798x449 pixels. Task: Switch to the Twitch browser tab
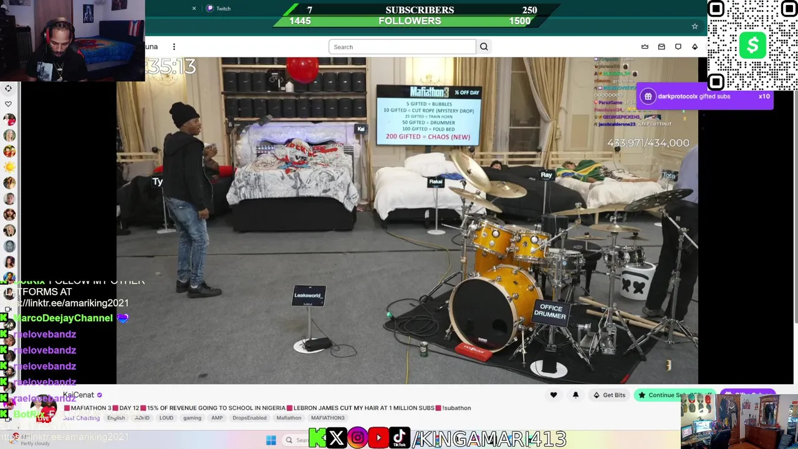pyautogui.click(x=219, y=9)
